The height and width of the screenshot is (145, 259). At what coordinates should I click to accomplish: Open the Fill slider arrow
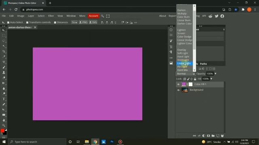(x=211, y=79)
